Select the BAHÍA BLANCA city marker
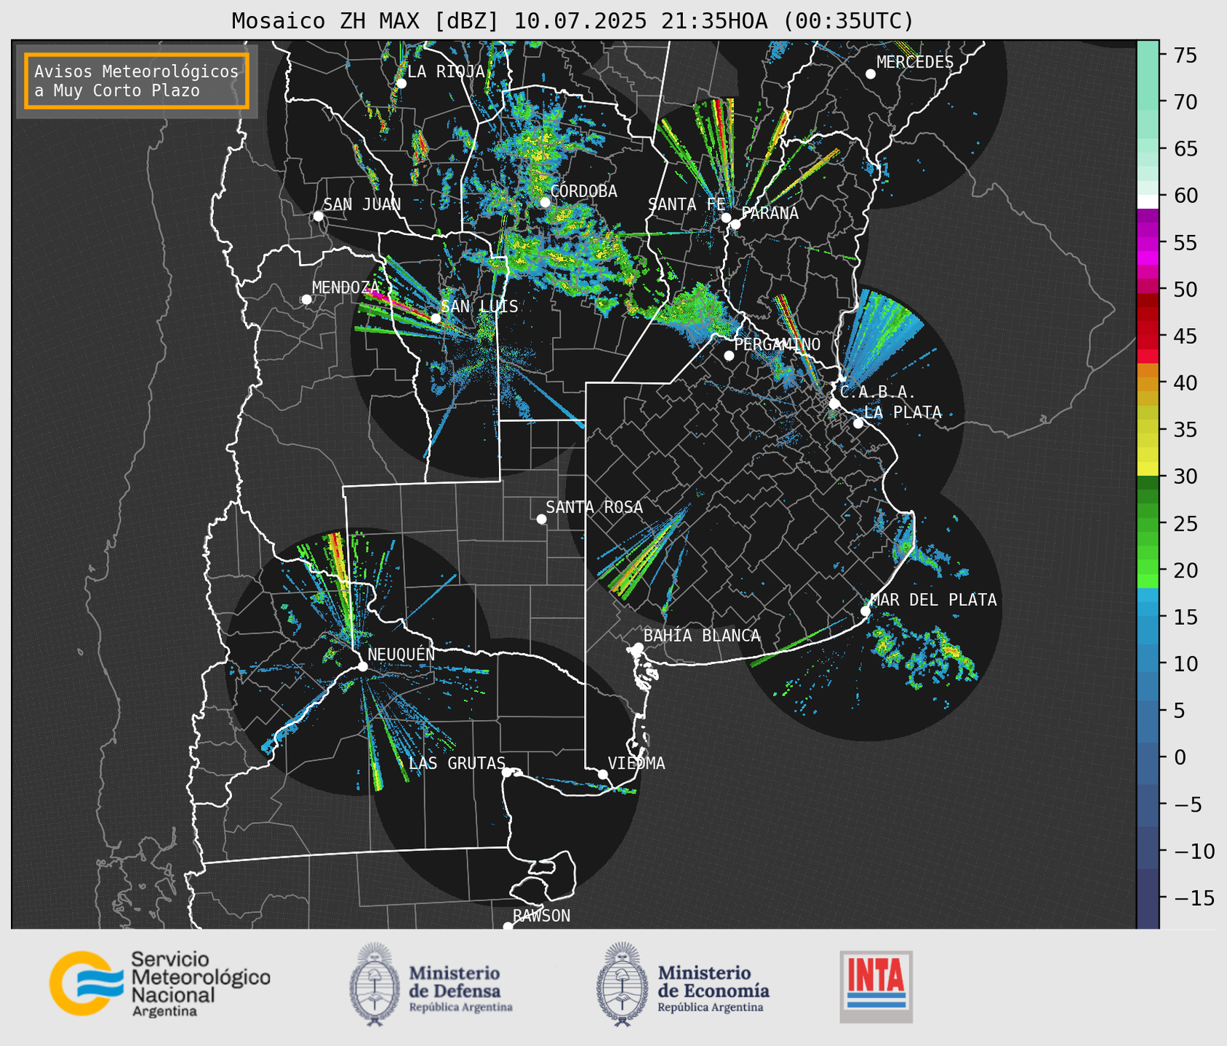The height and width of the screenshot is (1046, 1227). [638, 647]
